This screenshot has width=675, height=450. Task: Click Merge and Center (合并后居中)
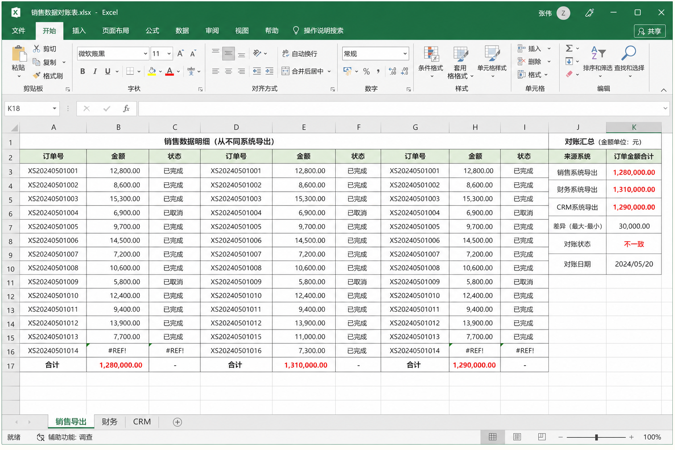coord(302,71)
